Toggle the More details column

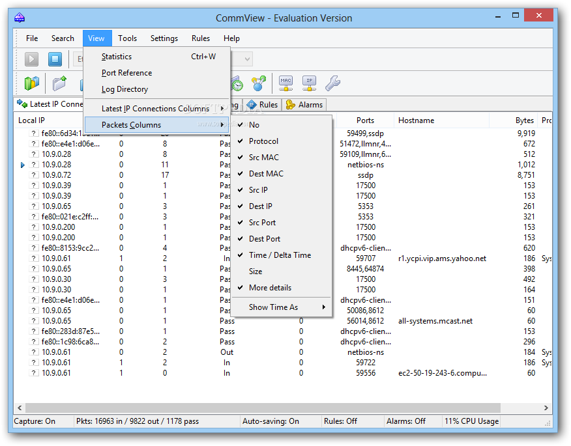click(282, 288)
